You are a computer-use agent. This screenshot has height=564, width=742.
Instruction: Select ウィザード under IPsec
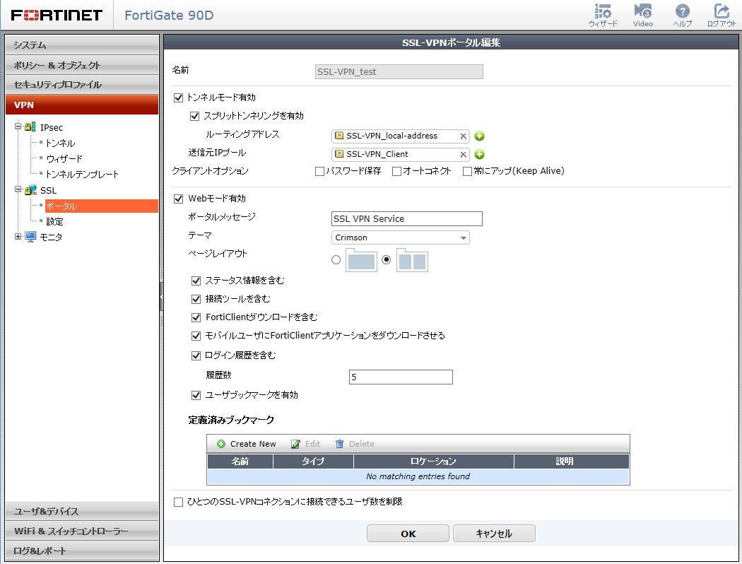[64, 158]
